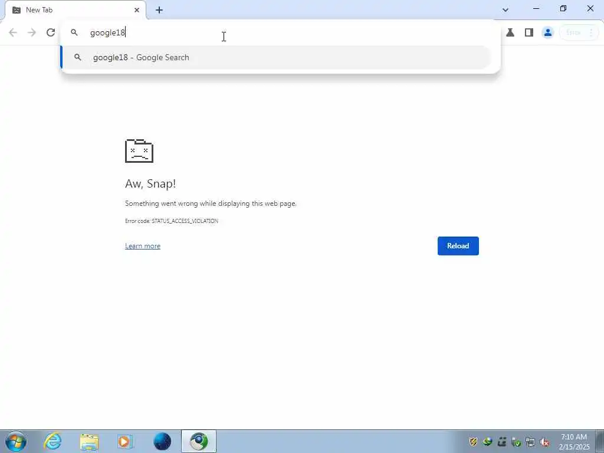Click the green globe tray icon
Screen dimensions: 604x453
pos(487,442)
